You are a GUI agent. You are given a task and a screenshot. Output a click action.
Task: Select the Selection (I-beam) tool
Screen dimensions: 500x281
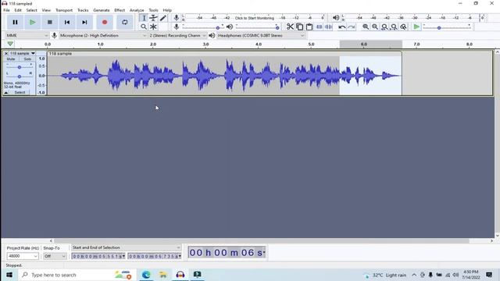coord(144,18)
